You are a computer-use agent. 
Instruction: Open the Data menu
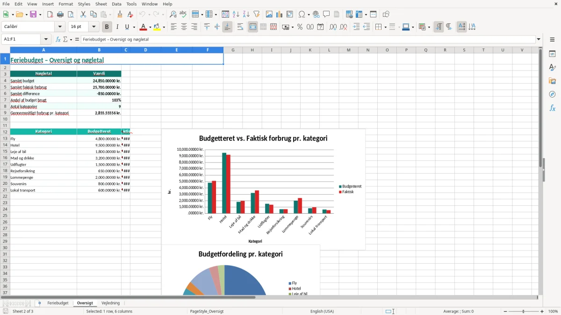(116, 4)
